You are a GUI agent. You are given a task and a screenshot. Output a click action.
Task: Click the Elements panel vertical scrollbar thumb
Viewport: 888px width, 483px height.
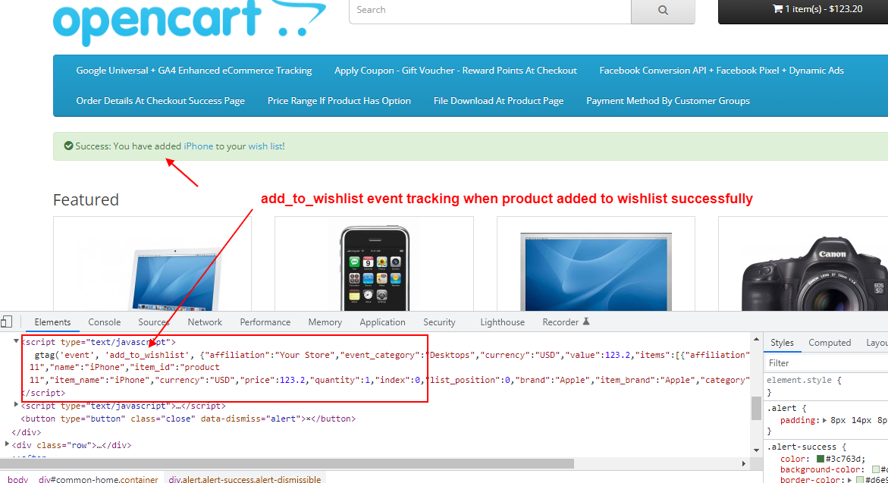tap(756, 408)
